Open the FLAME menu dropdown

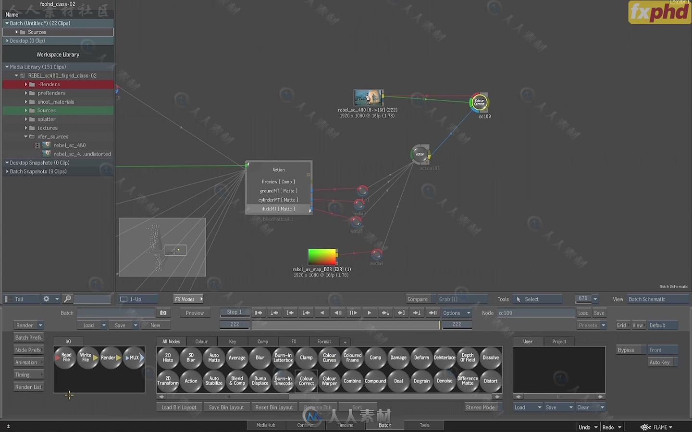tap(656, 427)
